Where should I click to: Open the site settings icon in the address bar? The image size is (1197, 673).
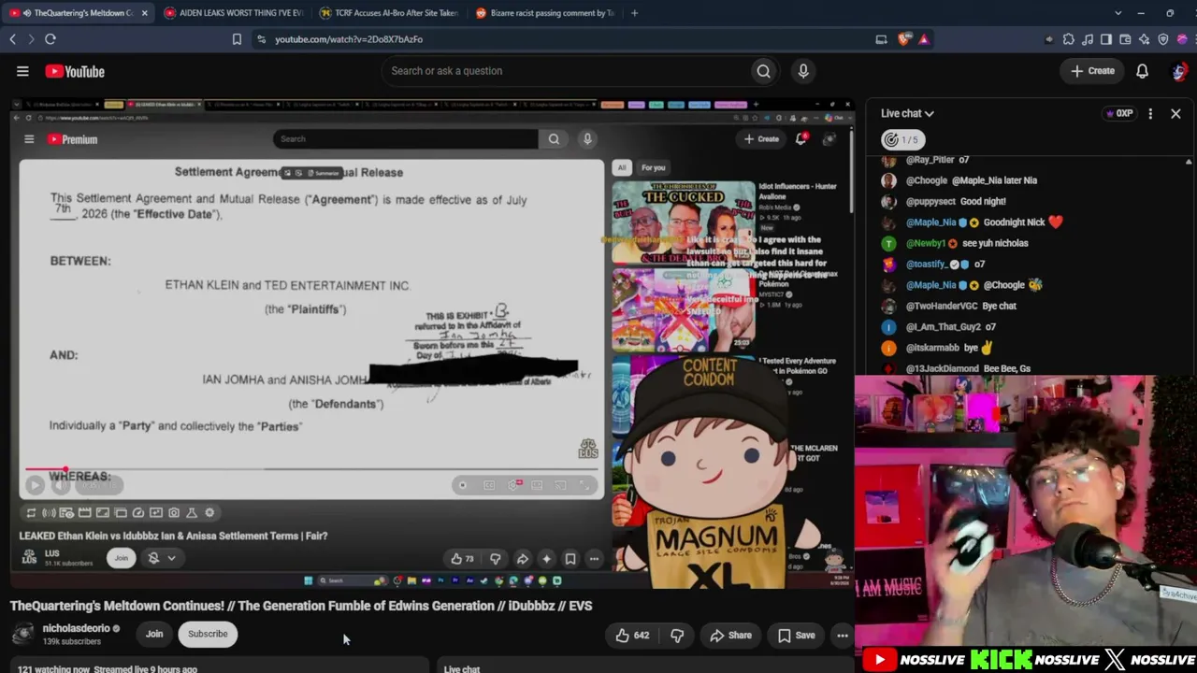click(x=261, y=39)
